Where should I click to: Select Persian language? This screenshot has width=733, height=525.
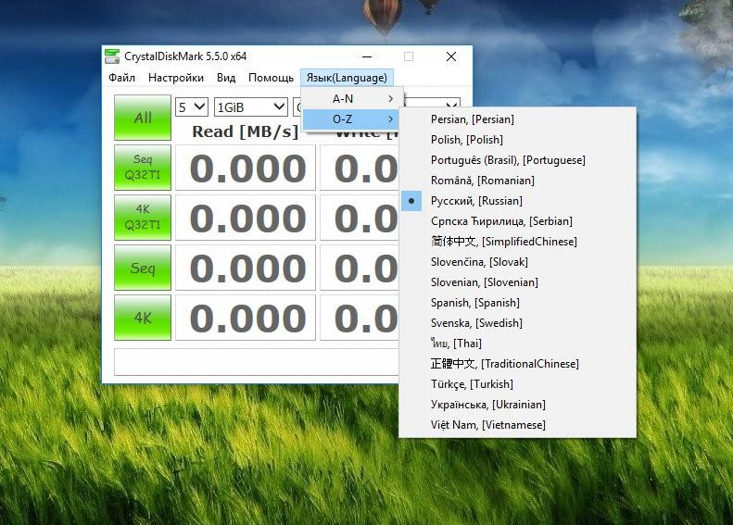coord(517,119)
